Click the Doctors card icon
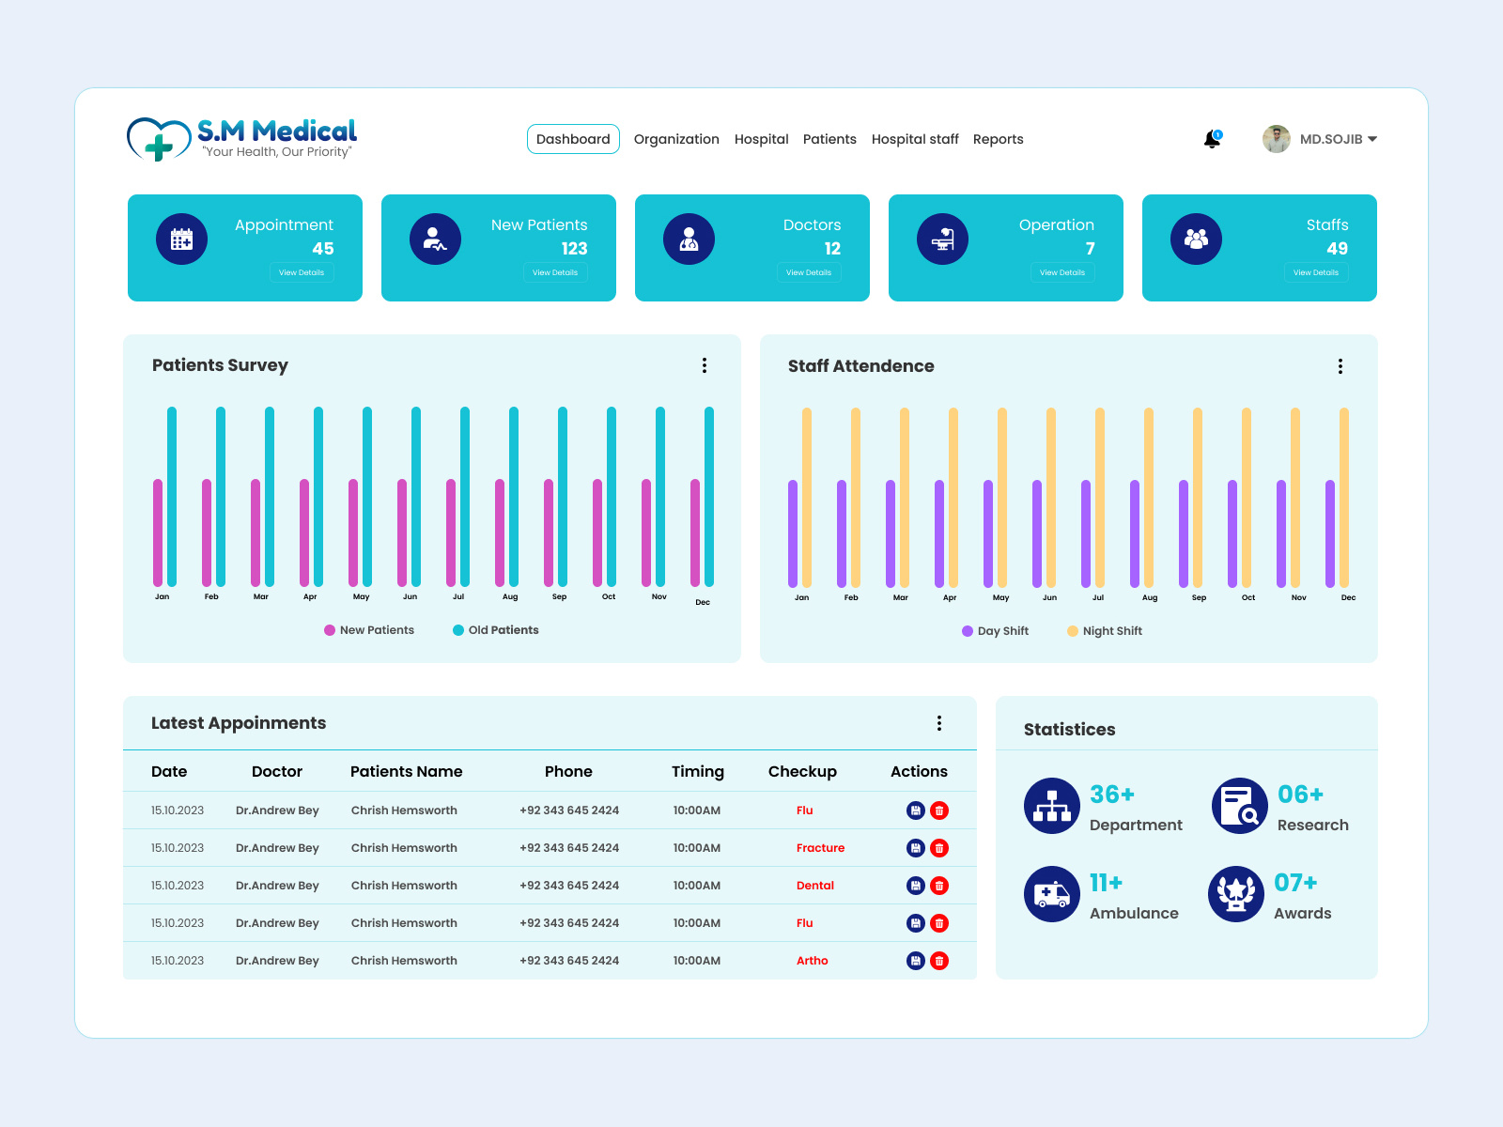Viewport: 1503px width, 1127px height. [689, 239]
